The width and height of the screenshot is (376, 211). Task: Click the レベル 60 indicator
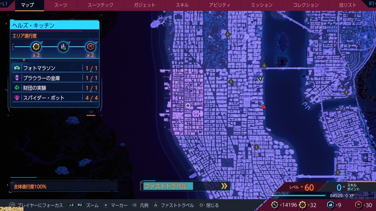point(302,187)
